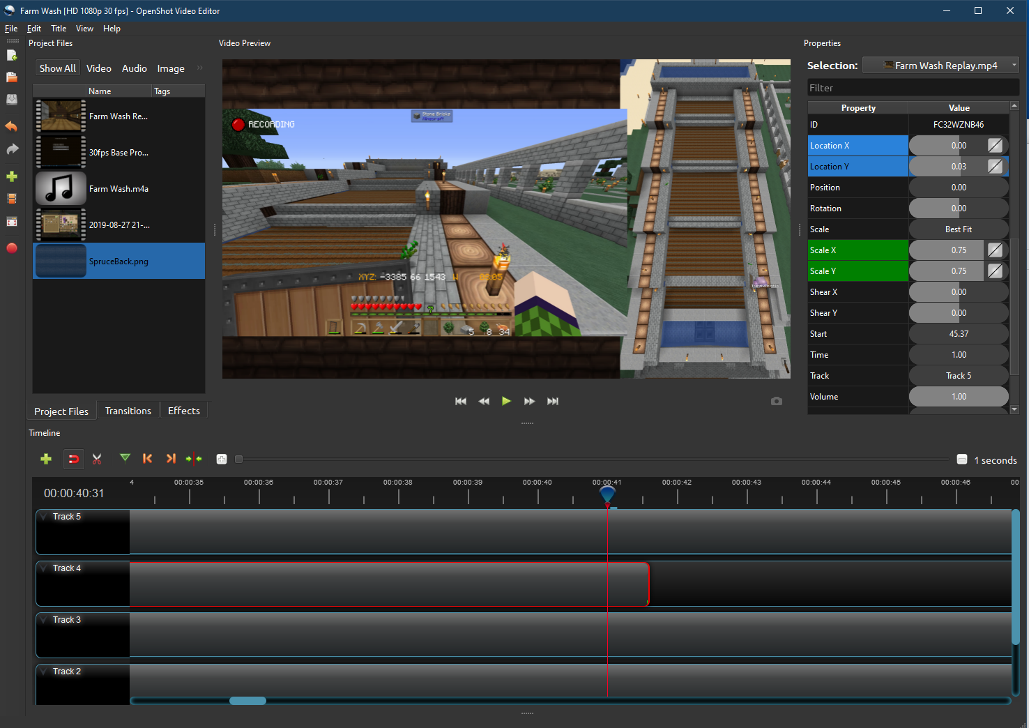Image resolution: width=1029 pixels, height=728 pixels.
Task: Select the Farm Wash Re... video file
Action: coord(119,116)
